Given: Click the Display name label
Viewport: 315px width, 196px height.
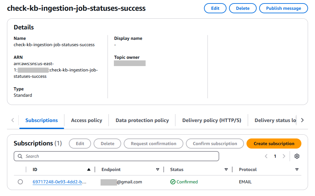Looking at the screenshot, I should (x=128, y=39).
